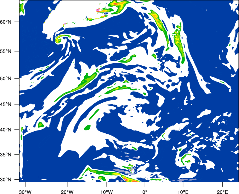
Task: Click the 35°N latitude label
Action: (x=6, y=155)
